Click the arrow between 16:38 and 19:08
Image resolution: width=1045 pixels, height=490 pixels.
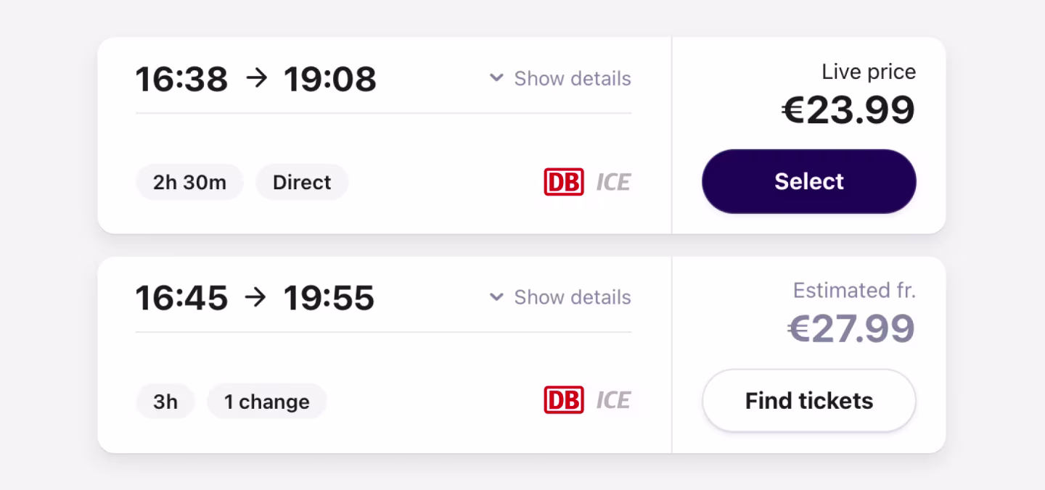pyautogui.click(x=256, y=78)
